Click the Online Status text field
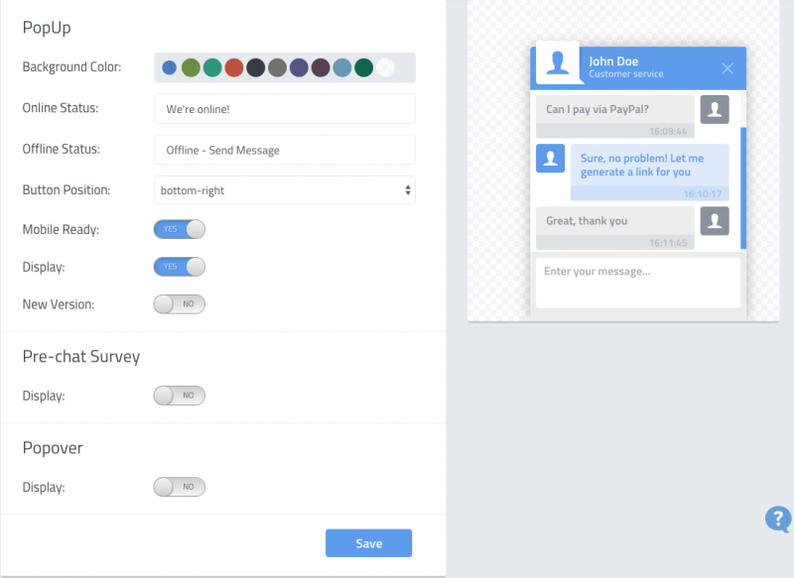 pyautogui.click(x=284, y=108)
